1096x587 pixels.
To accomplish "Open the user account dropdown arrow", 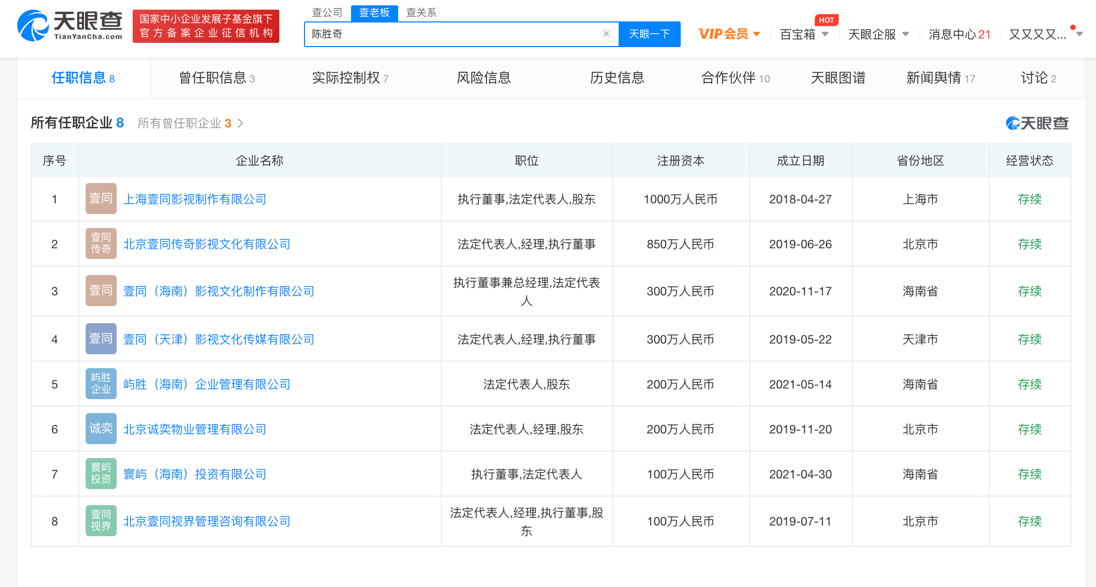I will [x=1079, y=34].
